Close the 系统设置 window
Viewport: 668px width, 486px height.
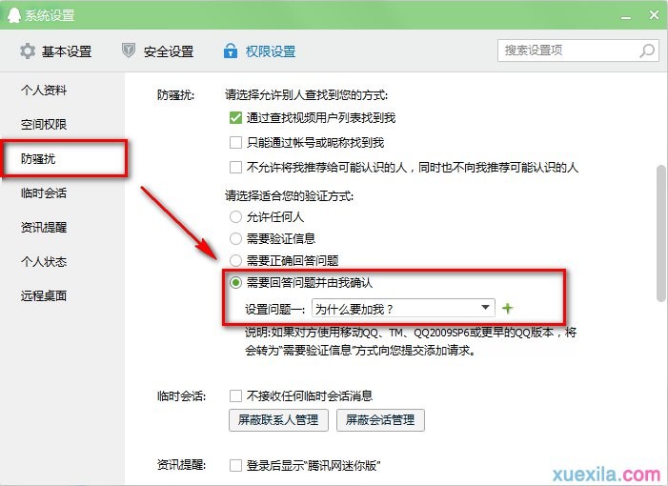tap(652, 14)
